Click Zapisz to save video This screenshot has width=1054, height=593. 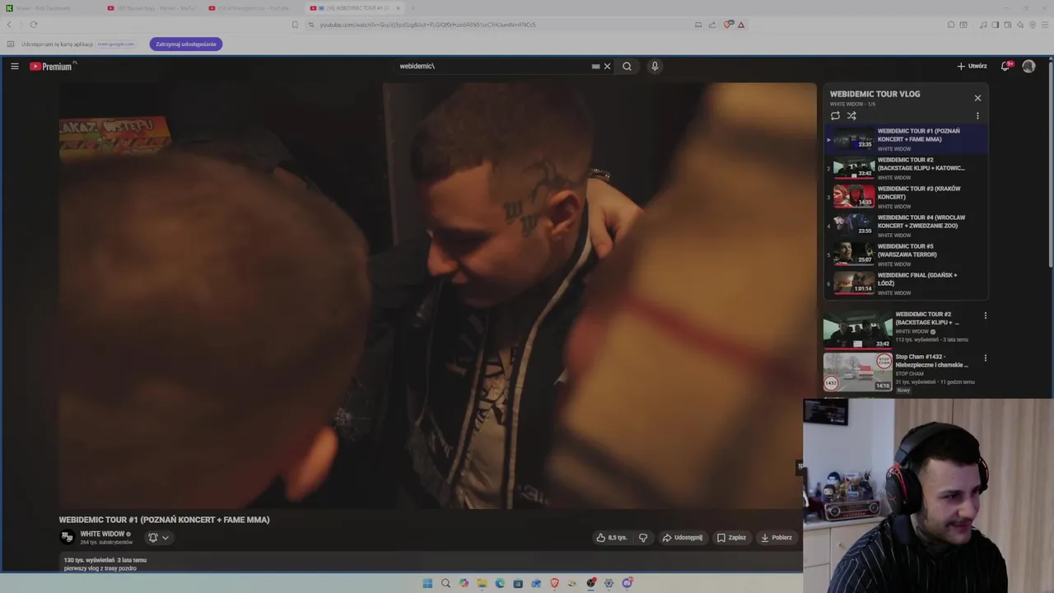pos(731,538)
